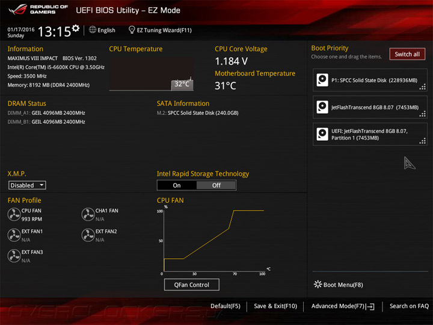
Task: Click DIMM_A1 GEIL 4096MB 2400MHz entry
Action: (46, 113)
